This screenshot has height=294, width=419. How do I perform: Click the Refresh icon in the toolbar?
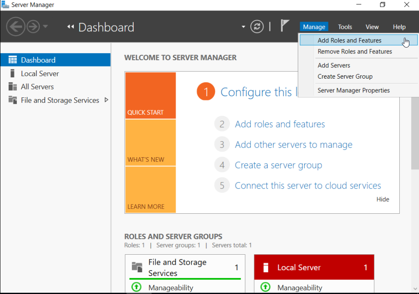coord(257,26)
